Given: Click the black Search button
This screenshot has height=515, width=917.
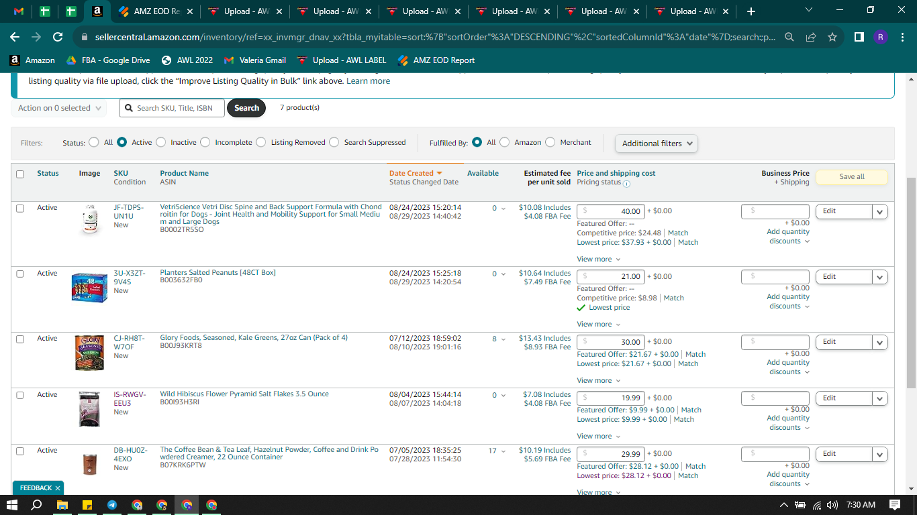Looking at the screenshot, I should (246, 108).
